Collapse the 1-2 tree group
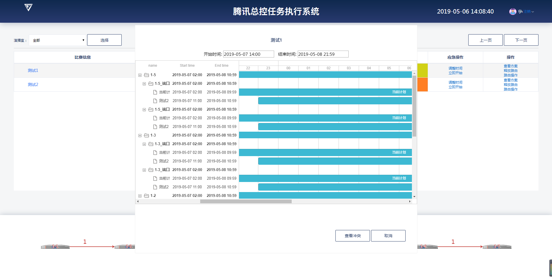 pyautogui.click(x=140, y=196)
